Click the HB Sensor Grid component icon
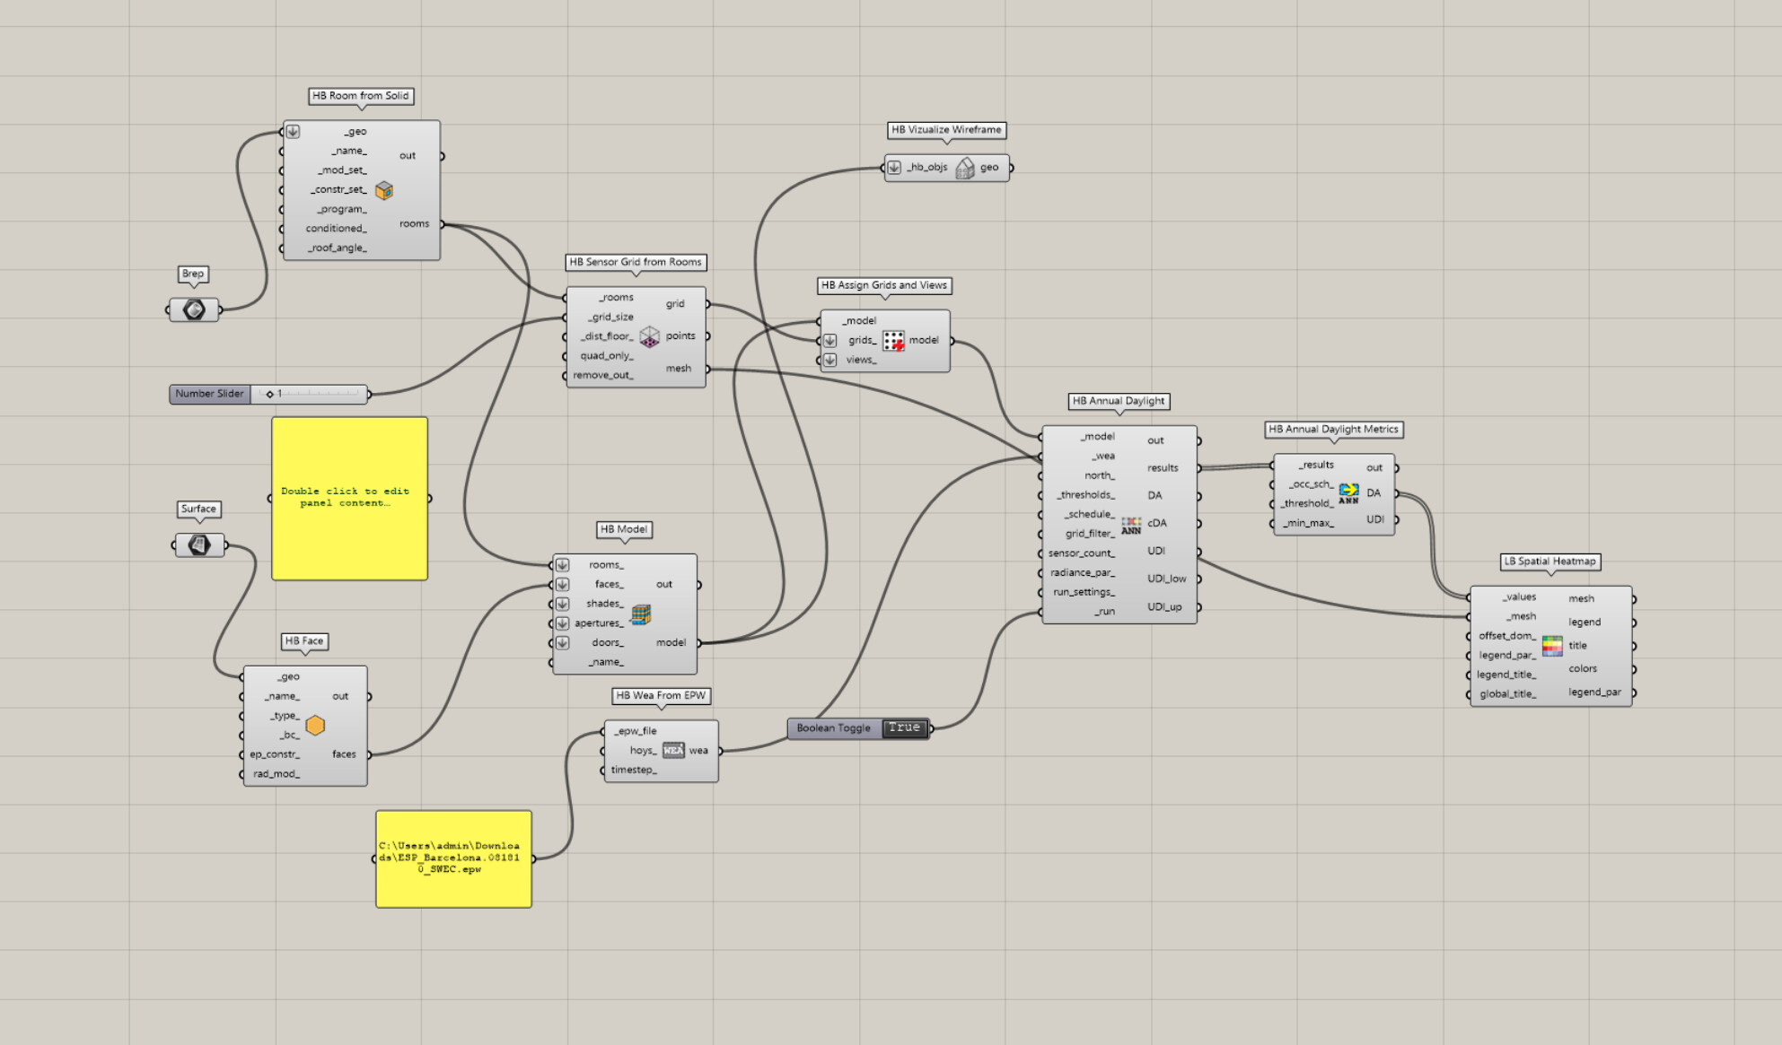The height and width of the screenshot is (1045, 1782). coord(649,337)
